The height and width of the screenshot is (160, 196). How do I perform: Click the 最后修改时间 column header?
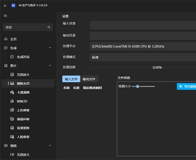[92, 88]
